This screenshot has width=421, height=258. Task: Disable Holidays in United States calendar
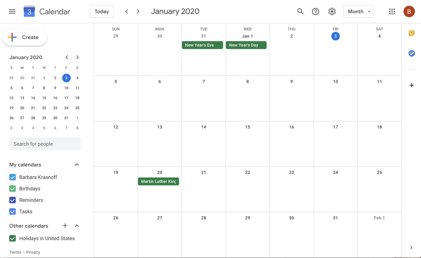tap(13, 238)
